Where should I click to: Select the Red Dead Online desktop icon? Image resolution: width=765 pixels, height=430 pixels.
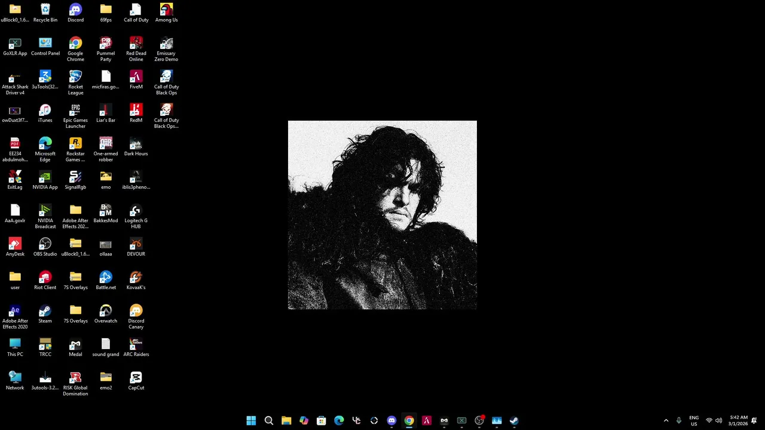(x=136, y=50)
